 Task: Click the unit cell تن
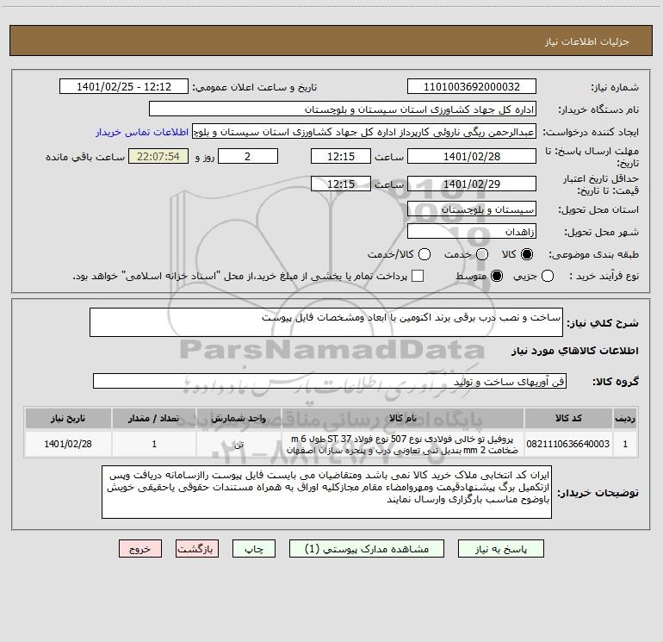click(239, 444)
